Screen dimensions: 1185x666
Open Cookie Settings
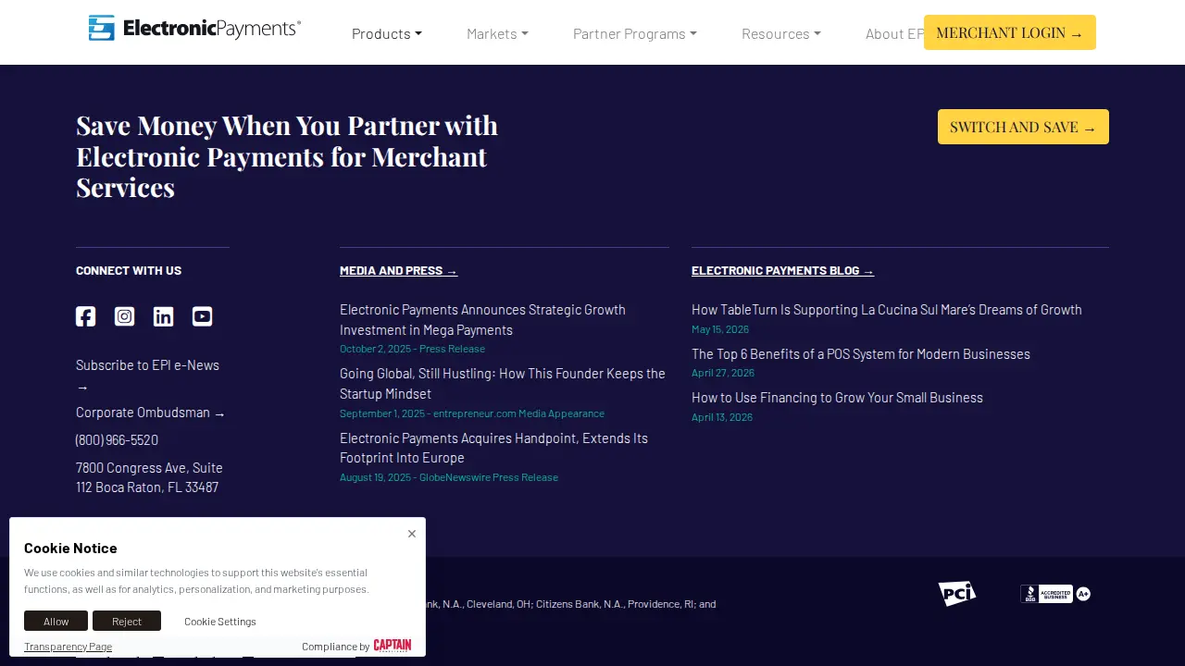tap(220, 622)
